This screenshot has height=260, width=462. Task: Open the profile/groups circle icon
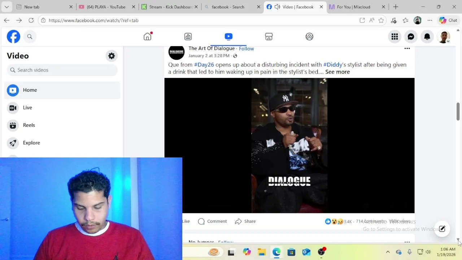click(309, 36)
